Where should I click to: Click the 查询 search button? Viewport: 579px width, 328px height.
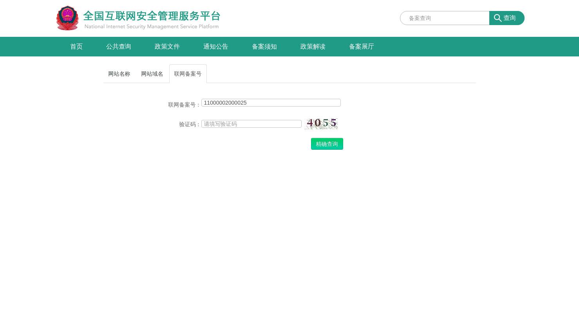click(507, 18)
